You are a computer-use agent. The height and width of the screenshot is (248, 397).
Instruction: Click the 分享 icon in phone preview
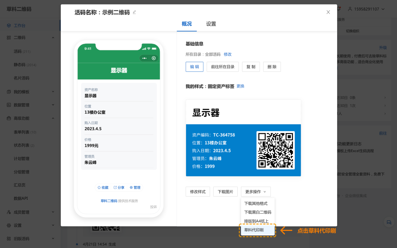click(x=115, y=188)
